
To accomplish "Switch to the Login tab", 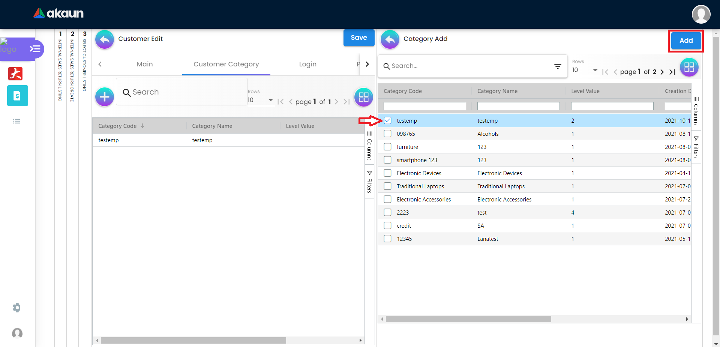I will [307, 64].
